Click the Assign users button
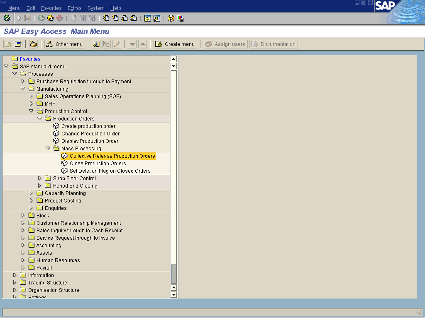The width and height of the screenshot is (425, 318). coord(225,44)
